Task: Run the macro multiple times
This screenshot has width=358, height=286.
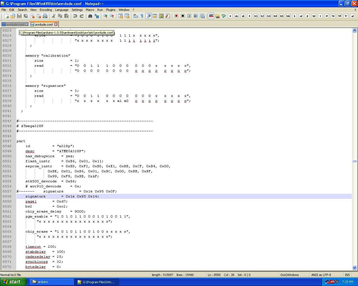Action: coord(196,16)
